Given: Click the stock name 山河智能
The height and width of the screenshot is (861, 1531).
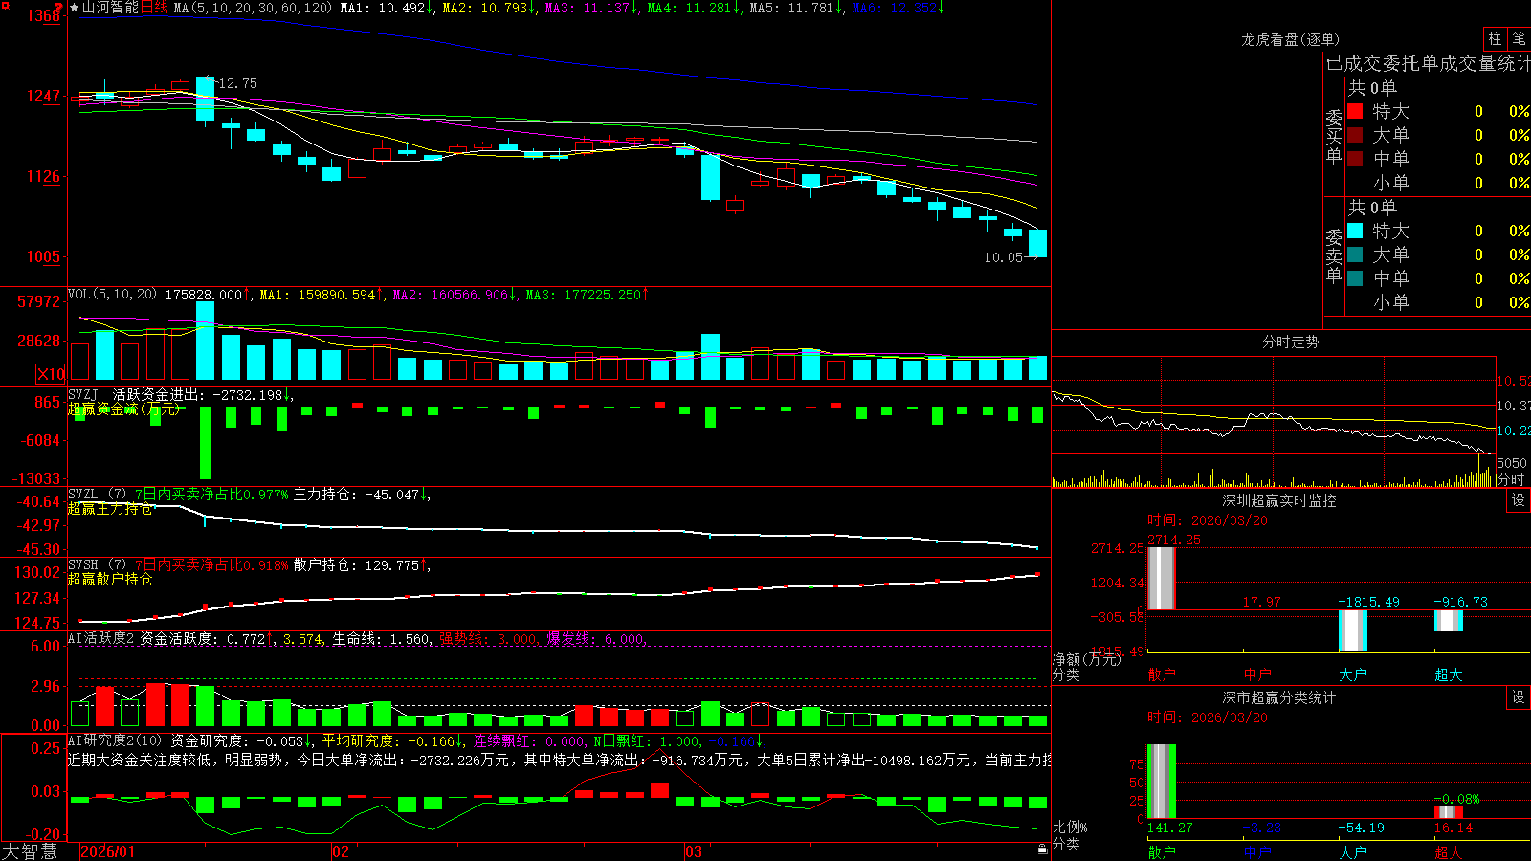Looking at the screenshot, I should (110, 8).
